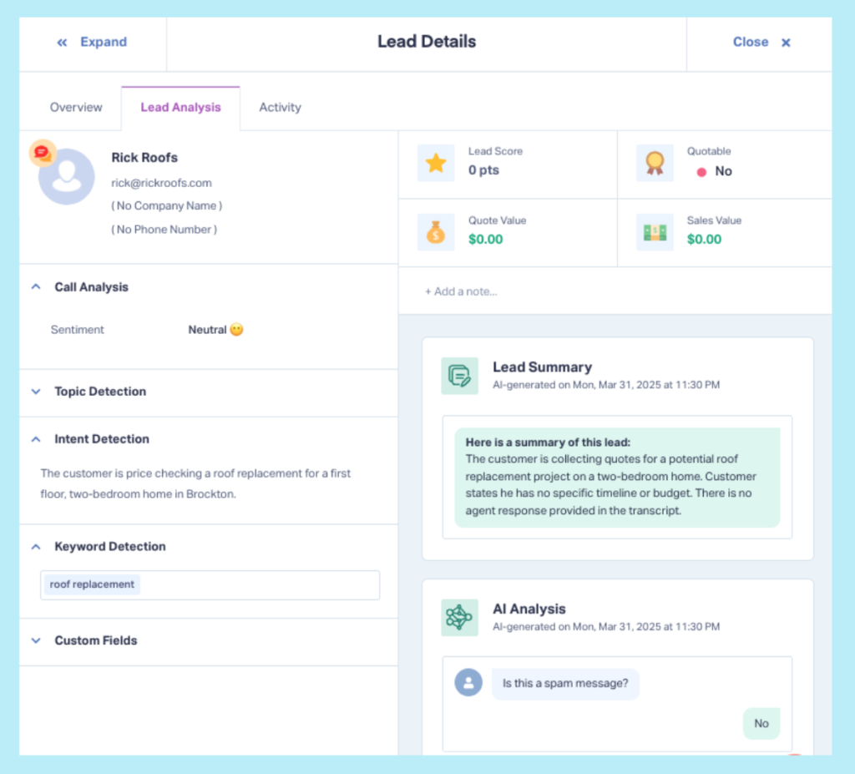Viewport: 855px width, 774px height.
Task: Click the Sales Value cash icon
Action: coord(655,232)
